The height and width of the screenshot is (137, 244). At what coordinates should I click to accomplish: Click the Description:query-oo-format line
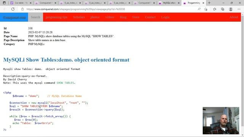pos(25,76)
